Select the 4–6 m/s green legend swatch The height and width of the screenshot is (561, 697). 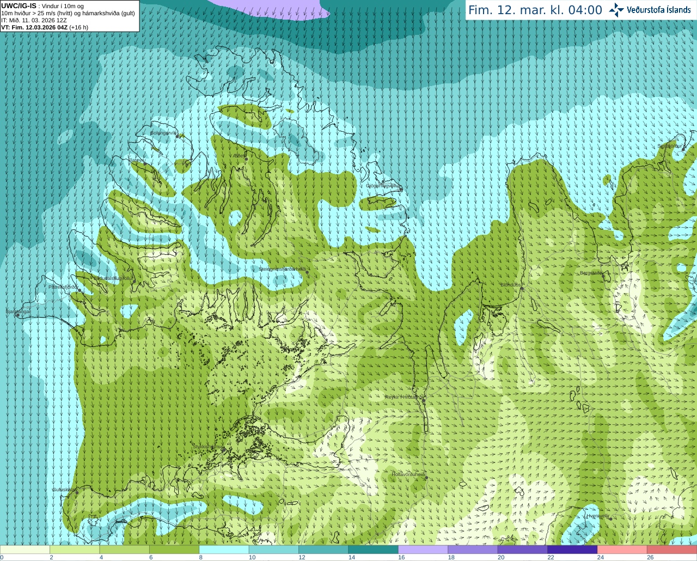pyautogui.click(x=125, y=550)
